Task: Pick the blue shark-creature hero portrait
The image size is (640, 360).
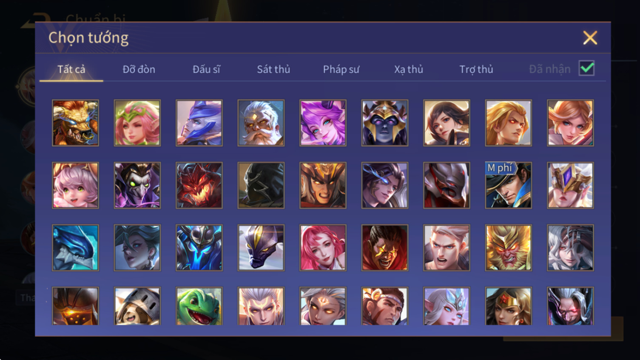Action: [75, 248]
